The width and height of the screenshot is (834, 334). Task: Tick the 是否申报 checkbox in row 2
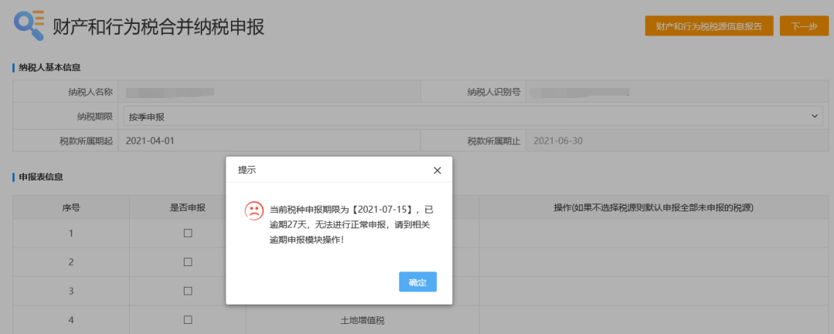188,261
